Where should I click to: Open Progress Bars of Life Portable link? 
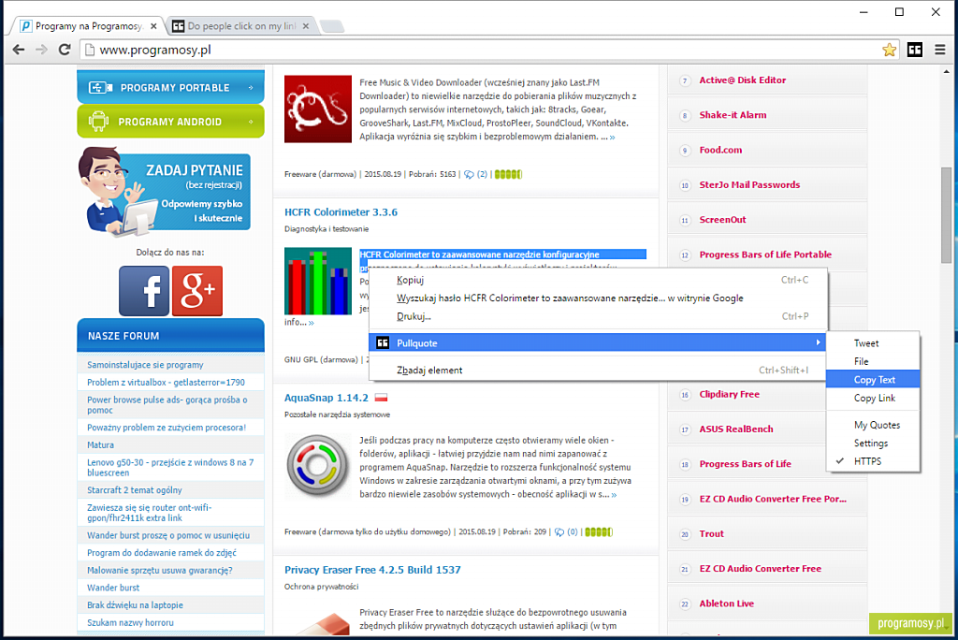[765, 255]
